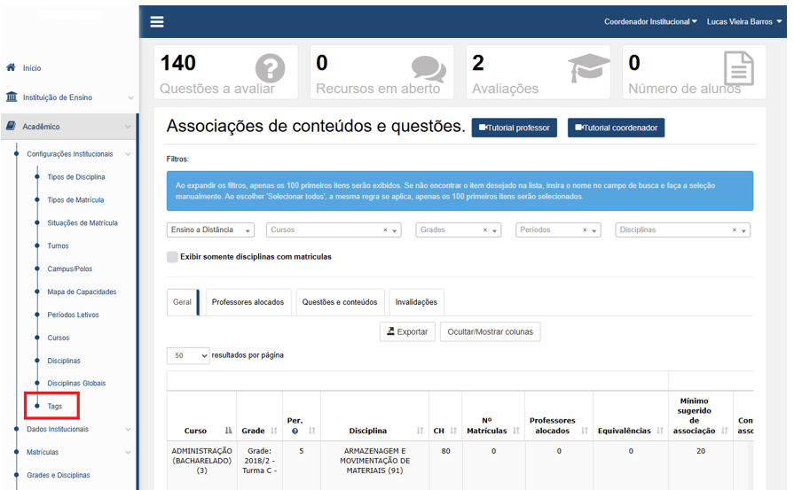Click the help icon next to Per. column
The width and height of the screenshot is (794, 490).
click(x=295, y=432)
